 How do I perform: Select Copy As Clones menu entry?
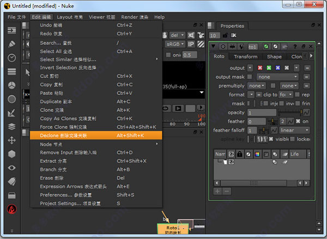click(x=96, y=119)
